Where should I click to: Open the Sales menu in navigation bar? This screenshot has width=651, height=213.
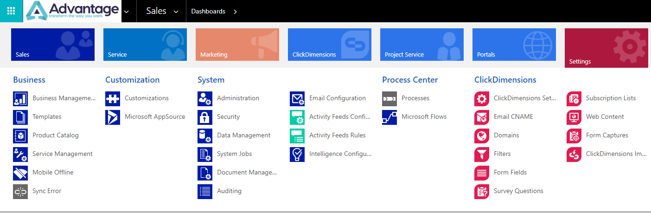[x=156, y=11]
